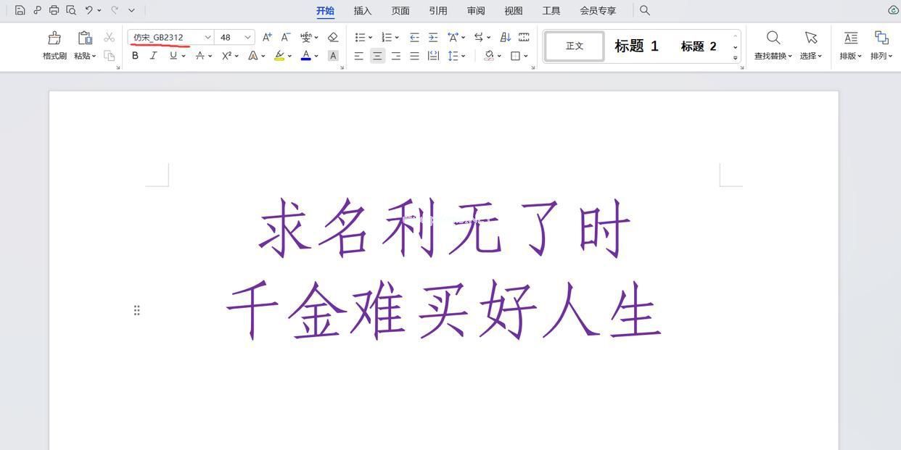Expand the font size dropdown arrow
901x450 pixels.
[x=247, y=37]
